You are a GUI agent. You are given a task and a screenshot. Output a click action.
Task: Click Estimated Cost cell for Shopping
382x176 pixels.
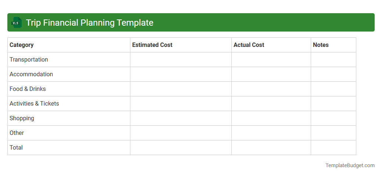(181, 118)
